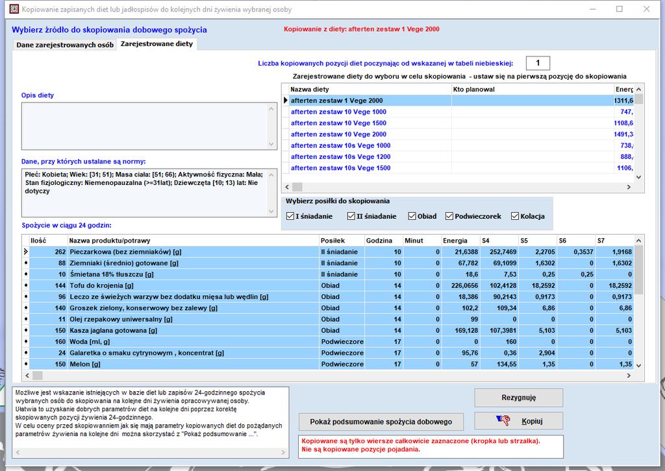The width and height of the screenshot is (665, 471).
Task: Open Pokaż podsumowanie spożycia dobowego
Action: click(381, 422)
